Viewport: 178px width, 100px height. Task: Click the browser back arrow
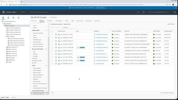pyautogui.click(x=1, y=5)
